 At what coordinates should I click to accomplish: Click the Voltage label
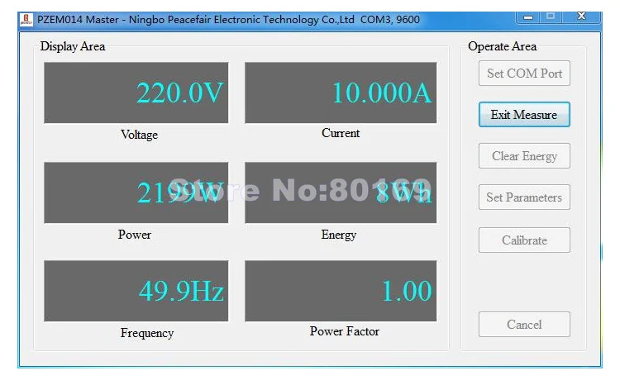point(139,135)
